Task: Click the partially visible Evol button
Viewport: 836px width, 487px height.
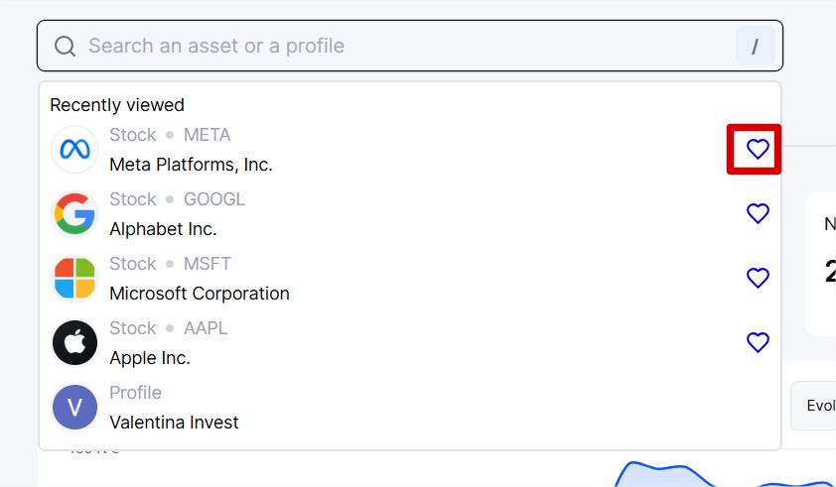Action: pos(813,406)
